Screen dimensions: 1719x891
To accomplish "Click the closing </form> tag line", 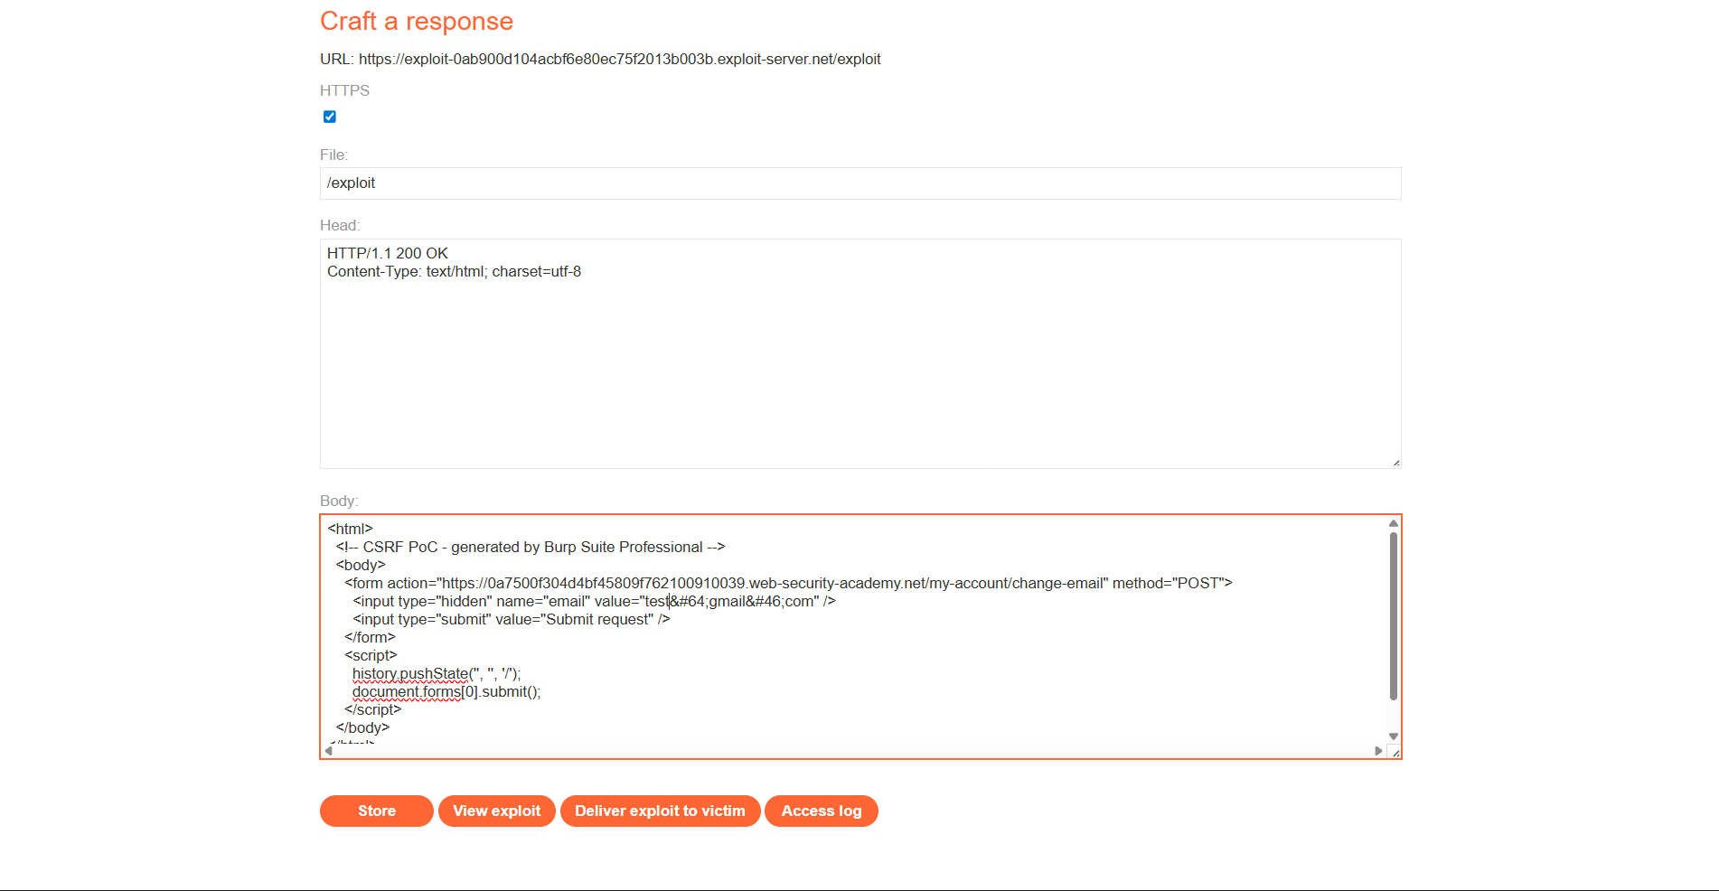I will coord(370,638).
